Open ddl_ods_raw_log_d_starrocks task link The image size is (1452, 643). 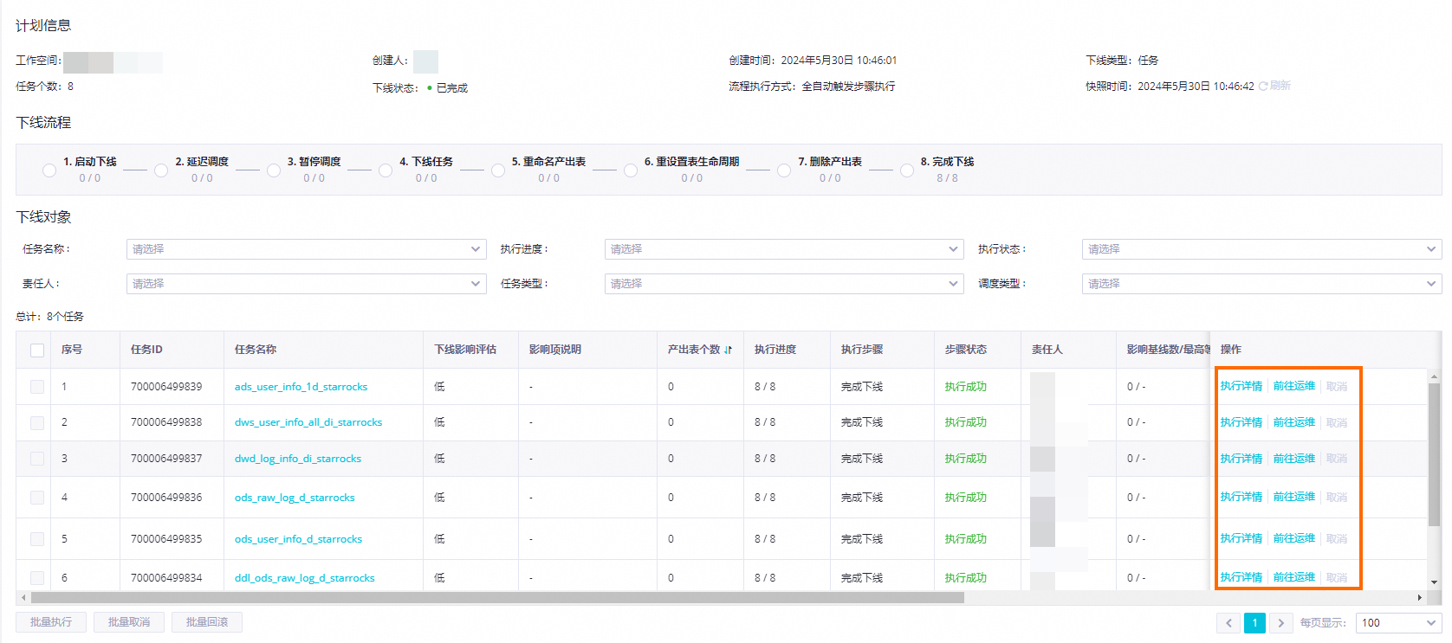pyautogui.click(x=305, y=578)
